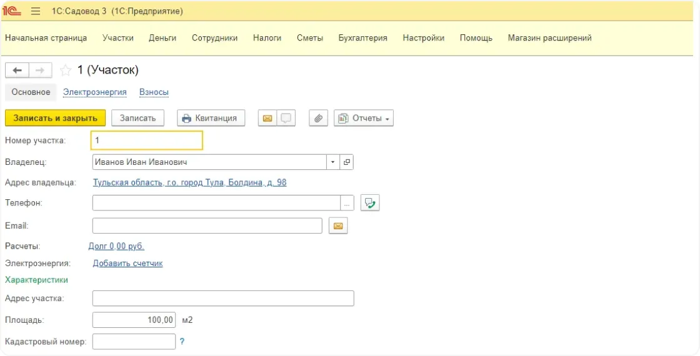700x356 pixels.
Task: Focus the Email input field
Action: [207, 226]
